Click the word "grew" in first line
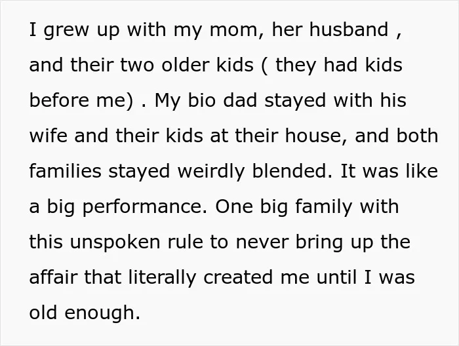This screenshot has height=346, width=459. coord(66,30)
